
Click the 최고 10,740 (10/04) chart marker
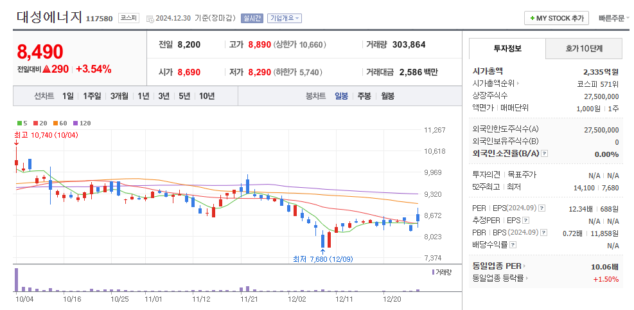46,135
